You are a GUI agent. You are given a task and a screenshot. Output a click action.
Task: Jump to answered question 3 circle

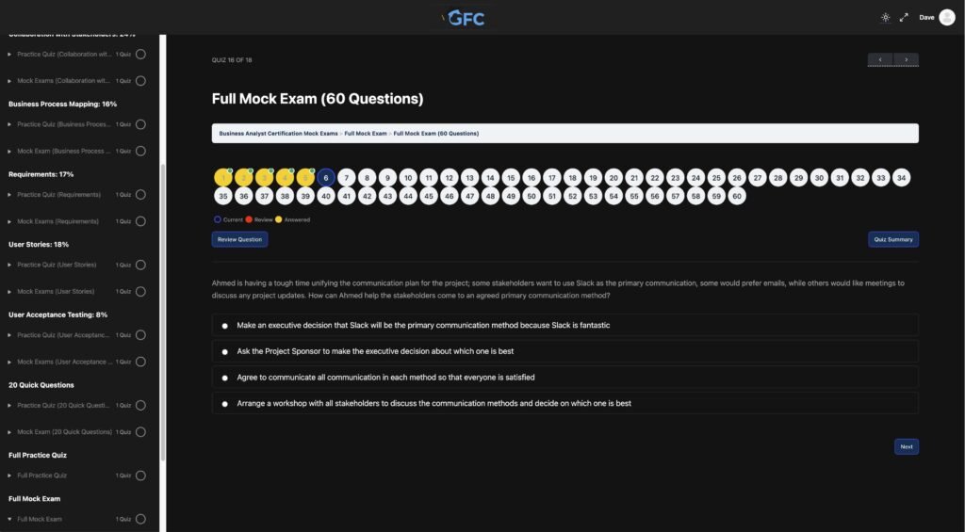(264, 178)
